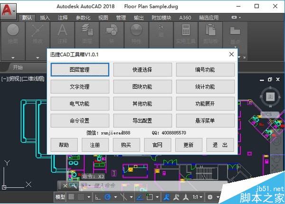Click the 注册 button at dialog bottom
This screenshot has width=285, height=204.
(x=95, y=145)
